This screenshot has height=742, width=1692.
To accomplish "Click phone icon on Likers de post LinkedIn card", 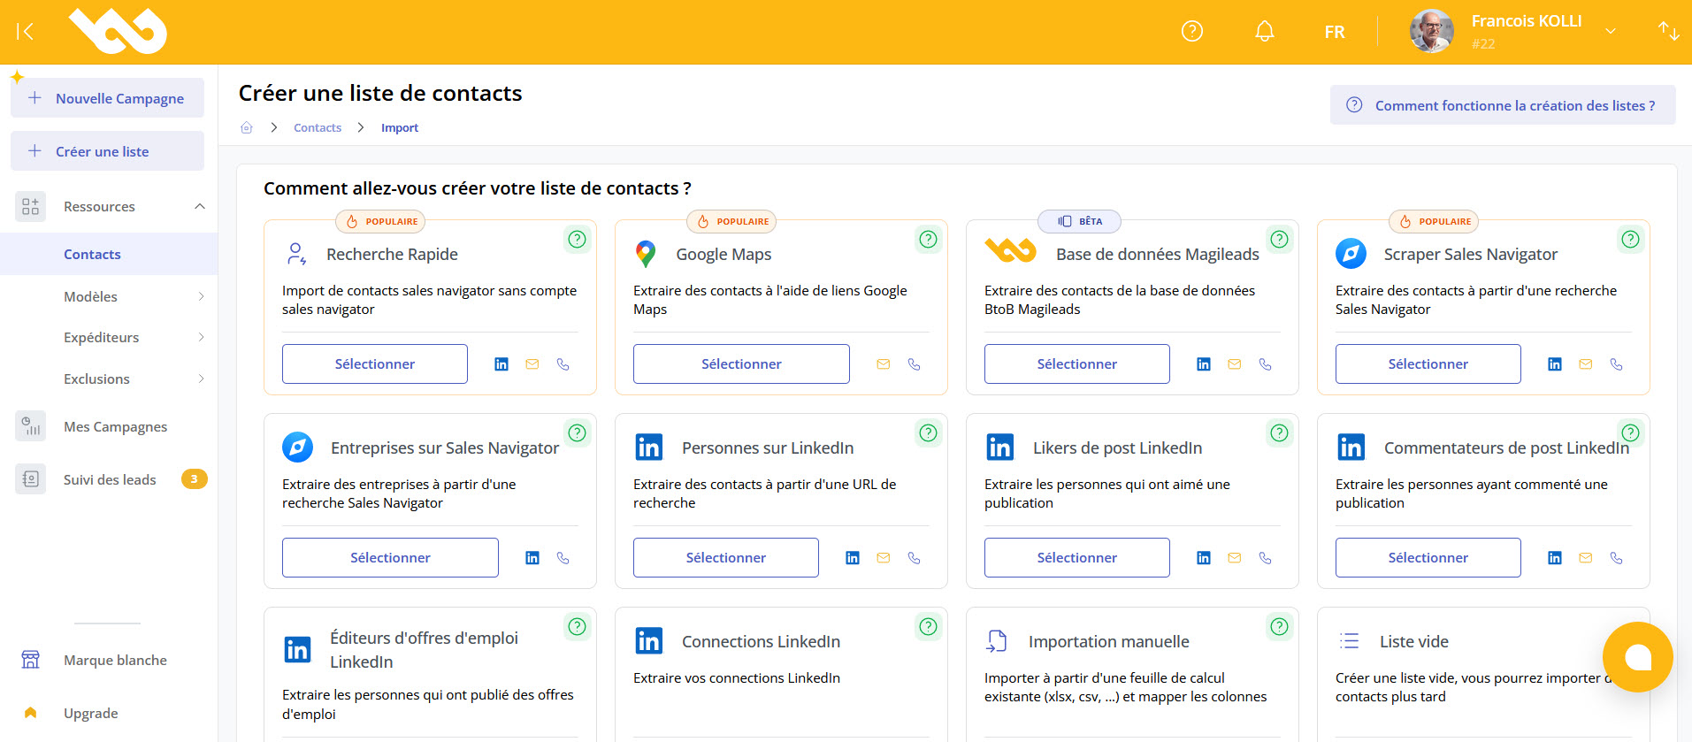I will [1265, 558].
